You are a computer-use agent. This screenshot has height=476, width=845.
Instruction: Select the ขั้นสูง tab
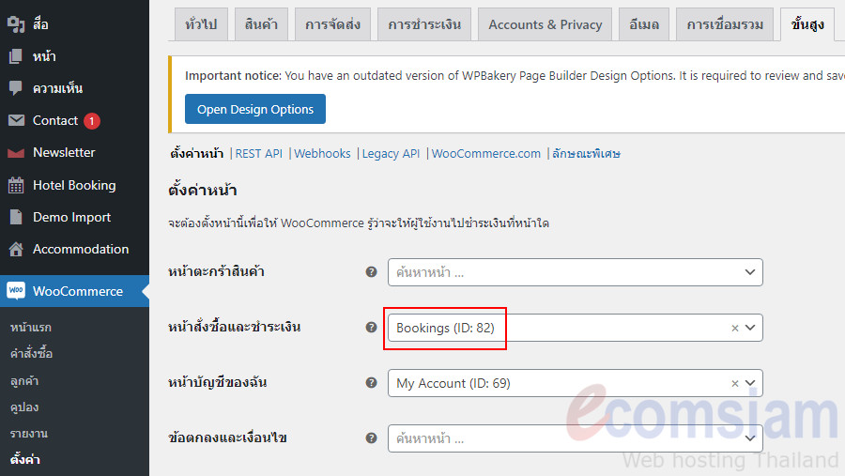pos(807,24)
